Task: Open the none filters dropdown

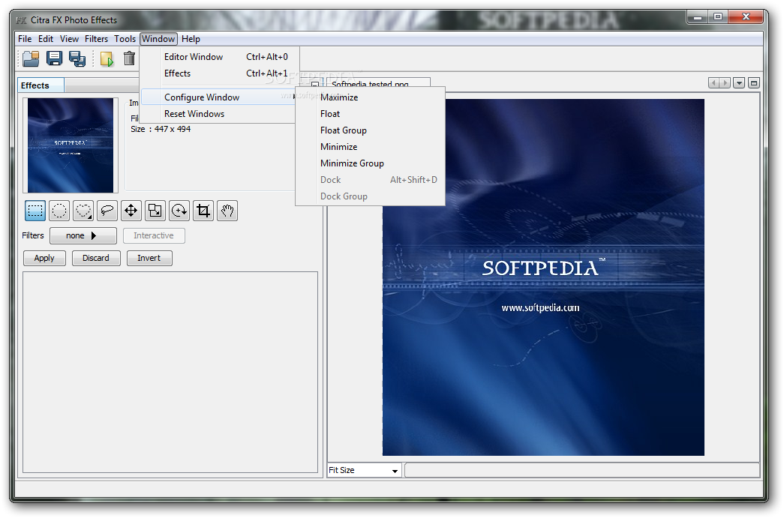Action: [83, 236]
